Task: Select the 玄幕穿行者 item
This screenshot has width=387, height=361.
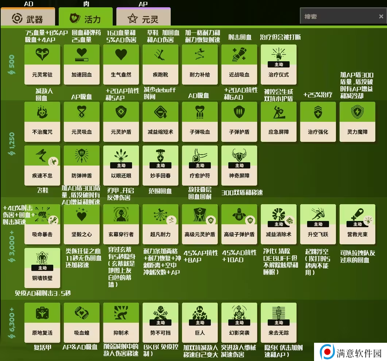Action: tap(121, 224)
